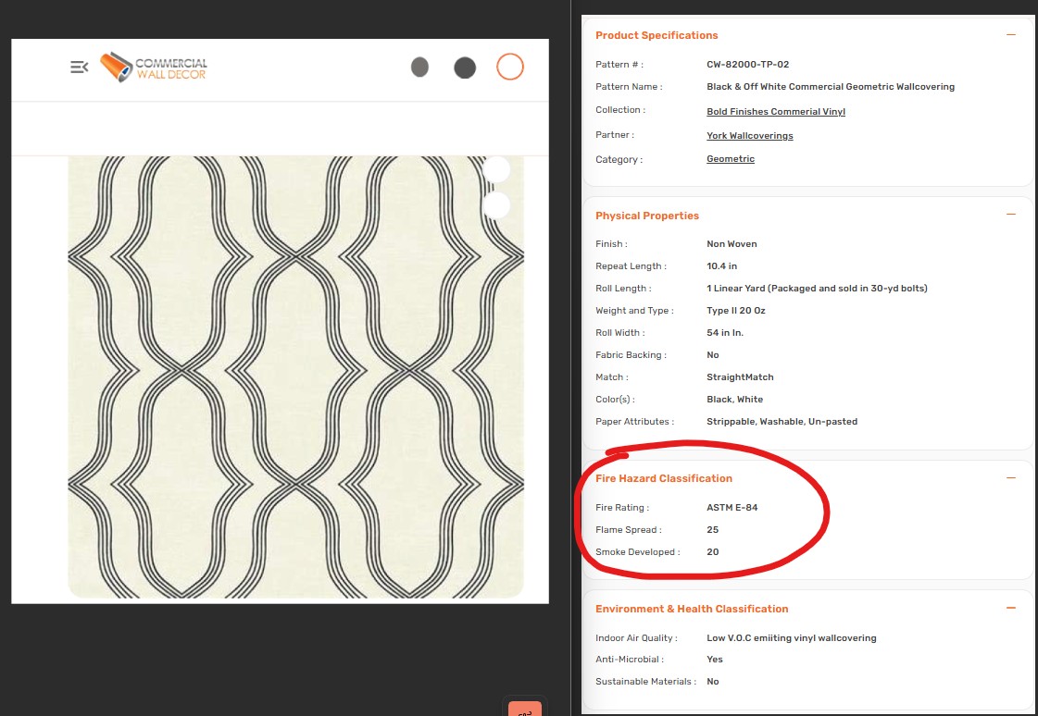Screen dimensions: 1038x716
Task: Click the lower white circle marker on the wallpaper
Action: click(496, 204)
